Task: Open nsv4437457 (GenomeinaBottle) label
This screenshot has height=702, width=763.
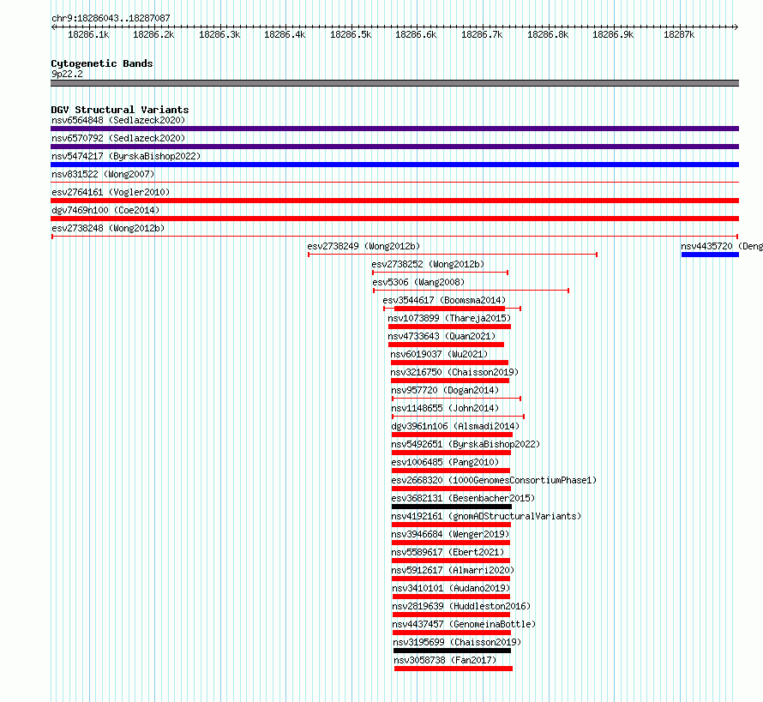Action: point(464,624)
